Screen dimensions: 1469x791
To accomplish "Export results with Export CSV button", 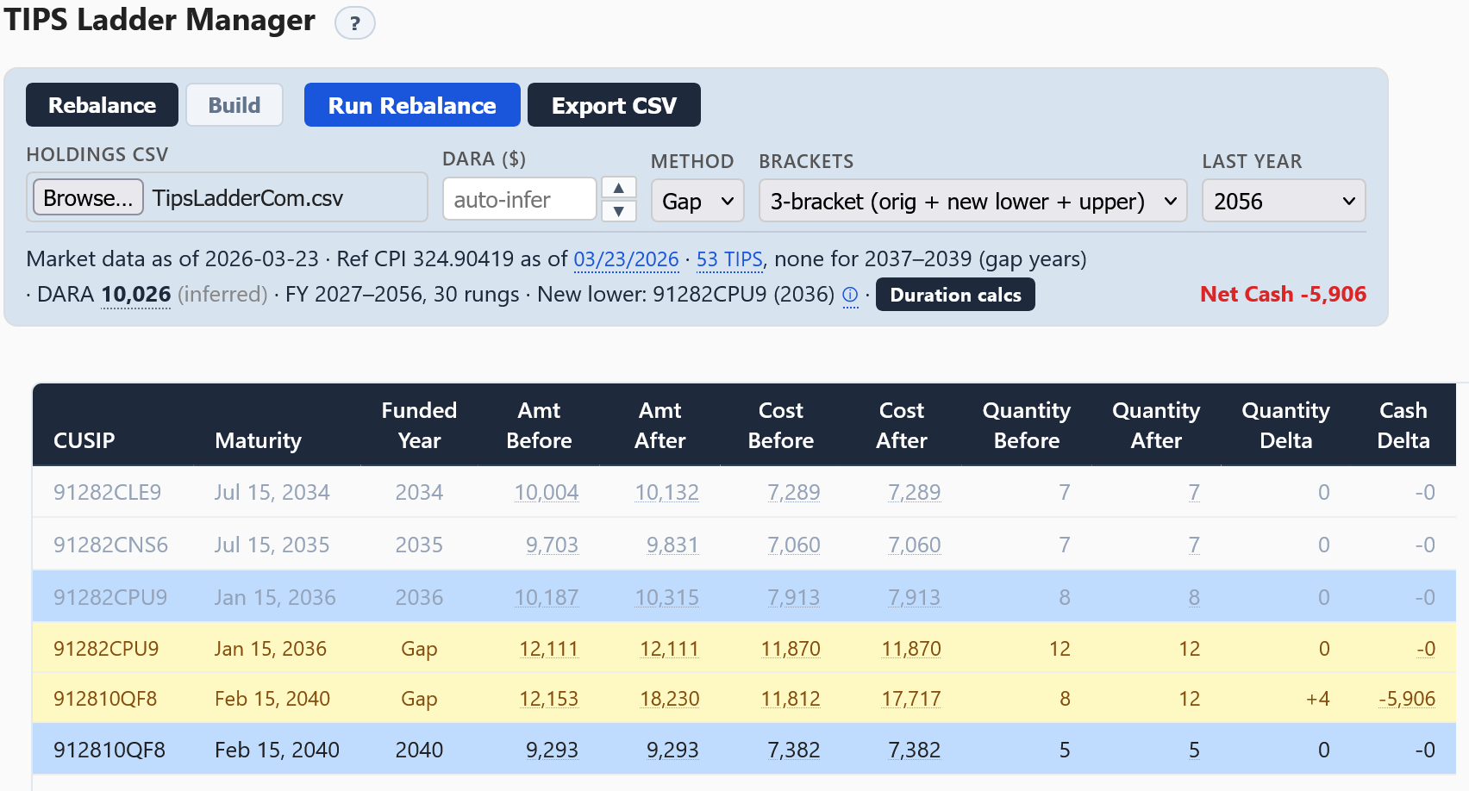I will click(613, 105).
